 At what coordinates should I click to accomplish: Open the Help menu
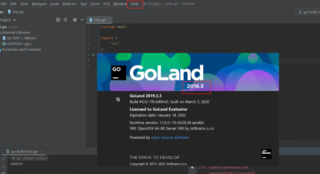click(x=135, y=4)
